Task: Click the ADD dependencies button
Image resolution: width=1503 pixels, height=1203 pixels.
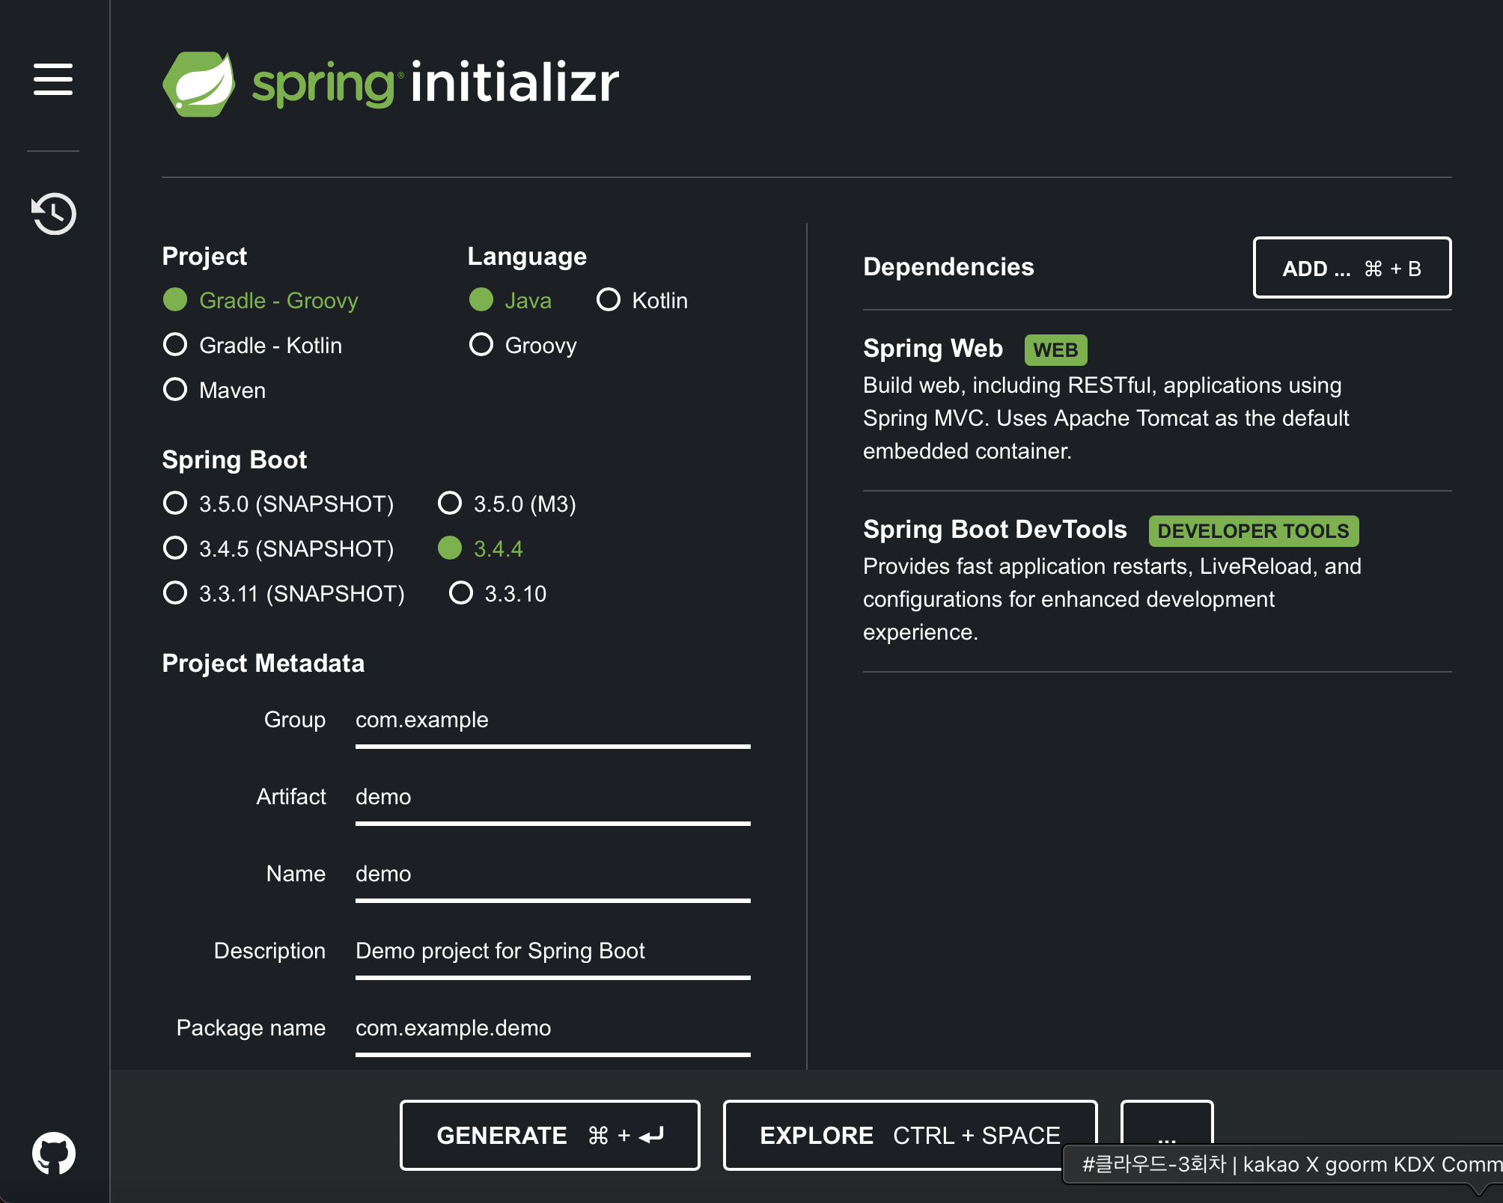Action: (1352, 268)
